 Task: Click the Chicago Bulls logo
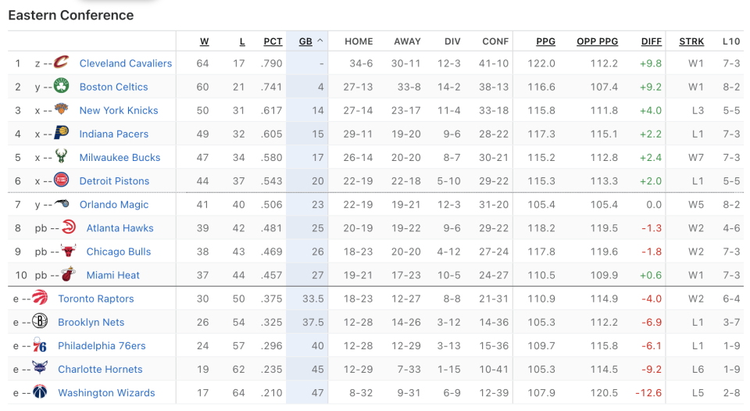coord(69,252)
